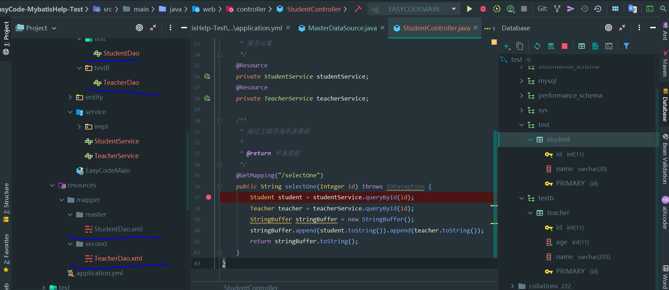Click the Git update project branch icon

point(557,9)
